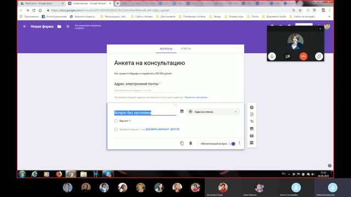This screenshot has height=197, width=351.
Task: Click the question title field Вопрос без заголовка
Action: 145,113
